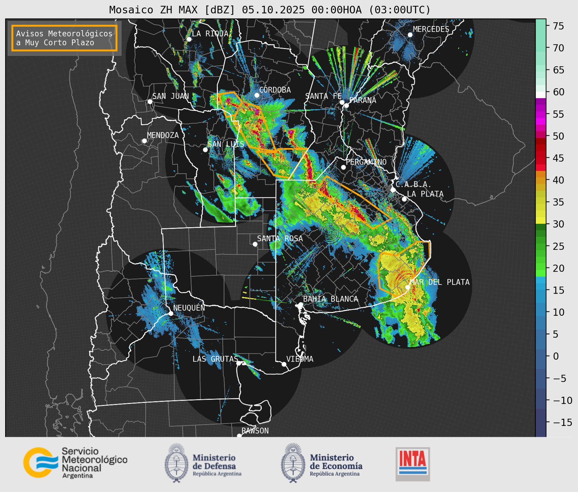Viewport: 578px width, 492px height.
Task: Click the Ministerio de Economía text
Action: pyautogui.click(x=336, y=462)
